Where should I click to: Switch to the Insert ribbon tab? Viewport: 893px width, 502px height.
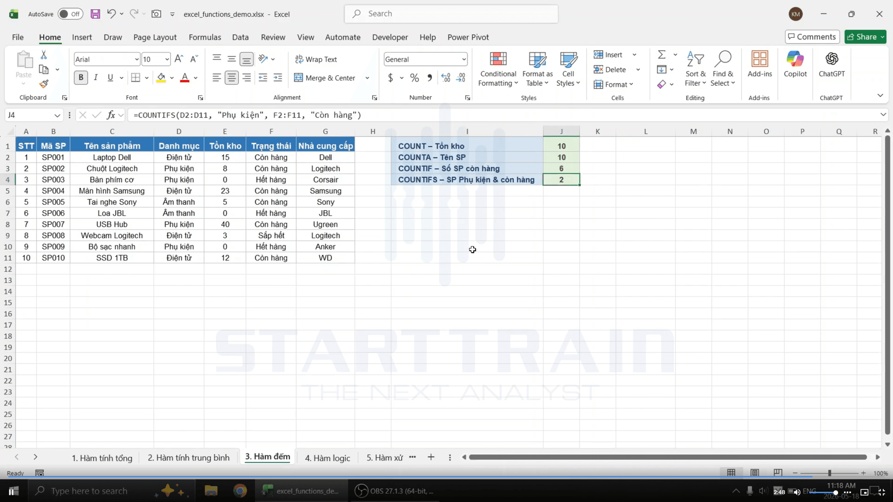[x=82, y=37]
